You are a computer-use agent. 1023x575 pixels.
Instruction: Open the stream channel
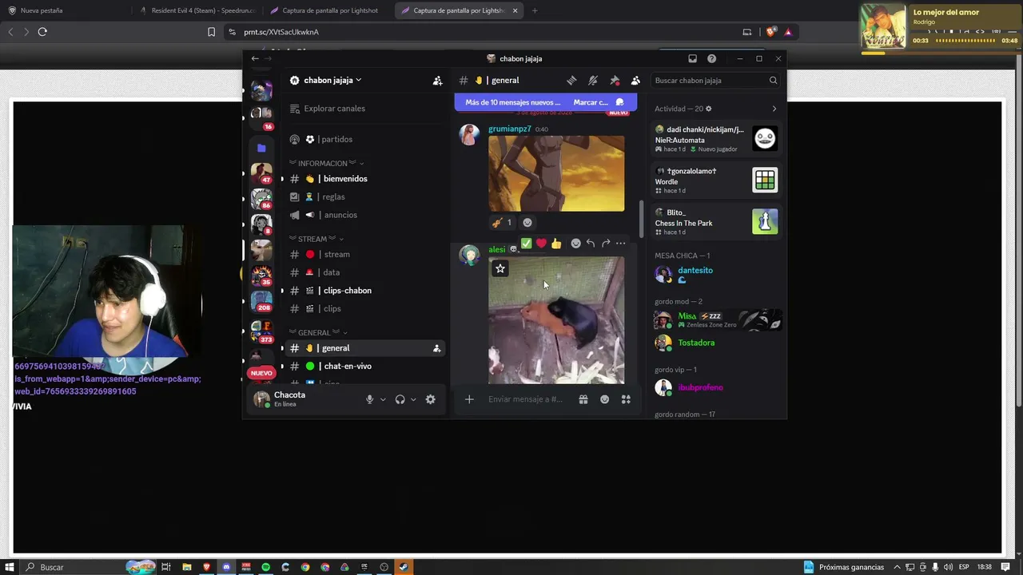click(x=364, y=255)
